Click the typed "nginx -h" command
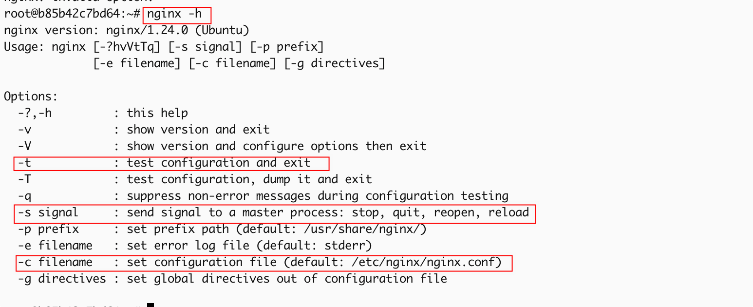 pyautogui.click(x=174, y=15)
